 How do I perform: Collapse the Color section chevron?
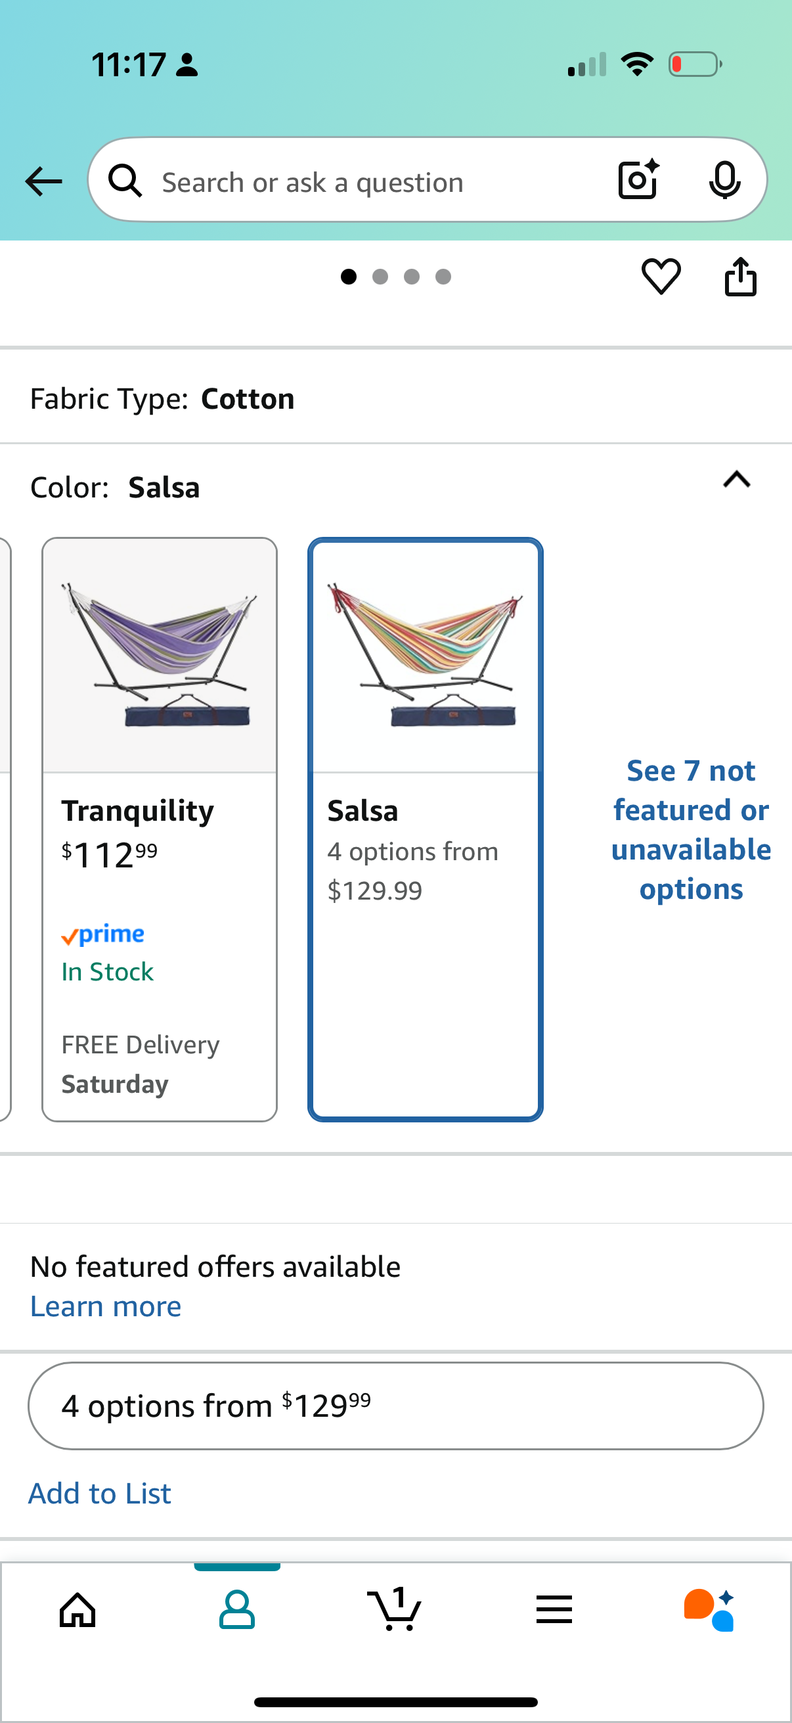pyautogui.click(x=737, y=480)
